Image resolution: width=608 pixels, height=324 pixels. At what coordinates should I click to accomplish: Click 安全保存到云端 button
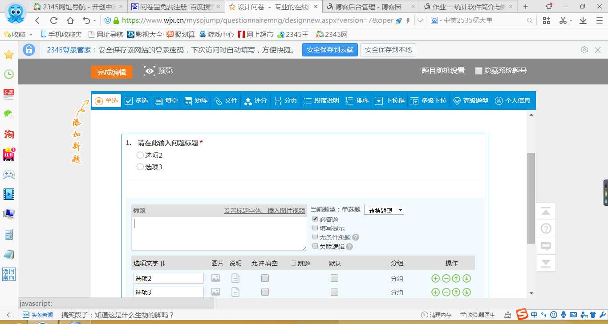click(x=330, y=50)
